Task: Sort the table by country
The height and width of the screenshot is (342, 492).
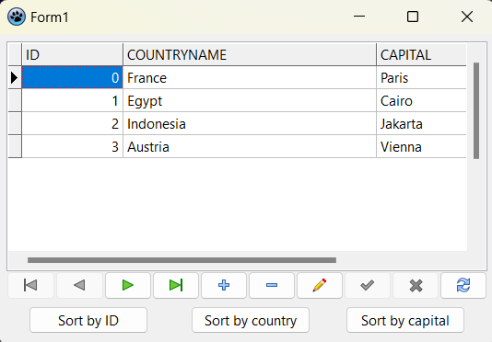Action: click(x=251, y=320)
